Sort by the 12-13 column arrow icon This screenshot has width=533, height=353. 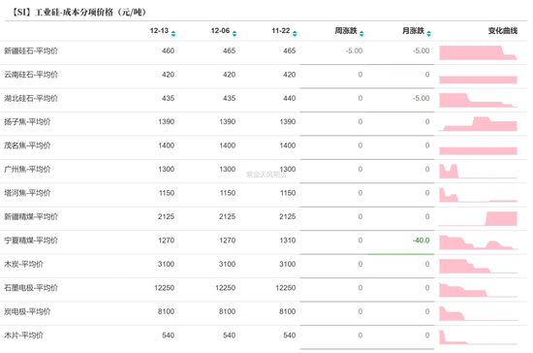(x=173, y=33)
